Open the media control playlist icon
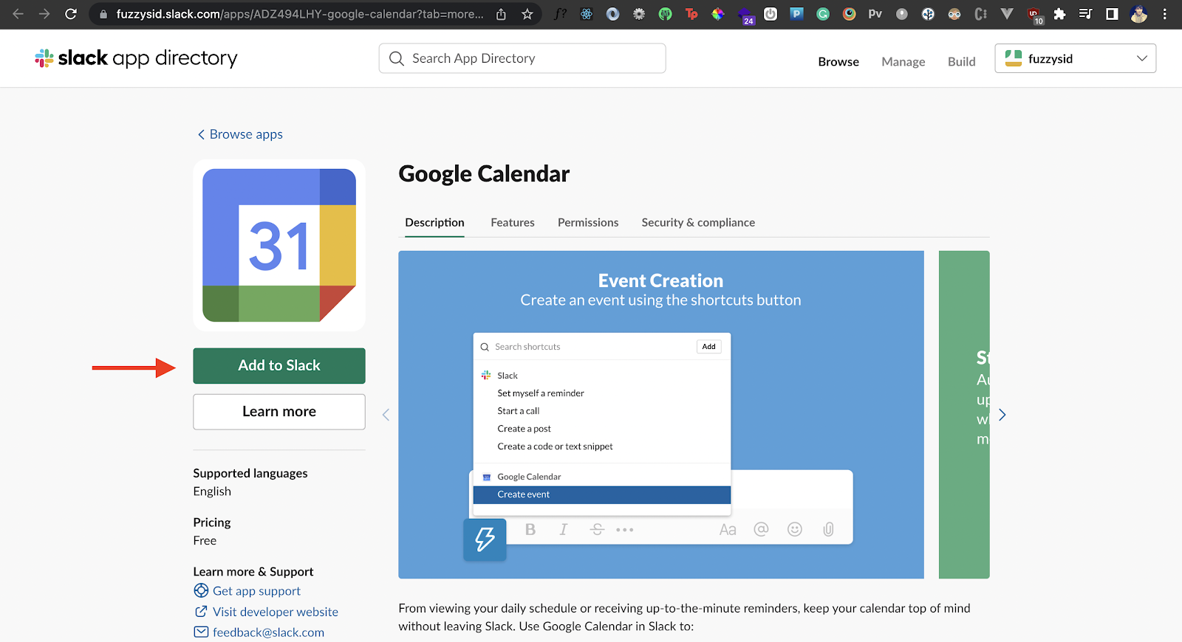1182x642 pixels. point(1085,14)
